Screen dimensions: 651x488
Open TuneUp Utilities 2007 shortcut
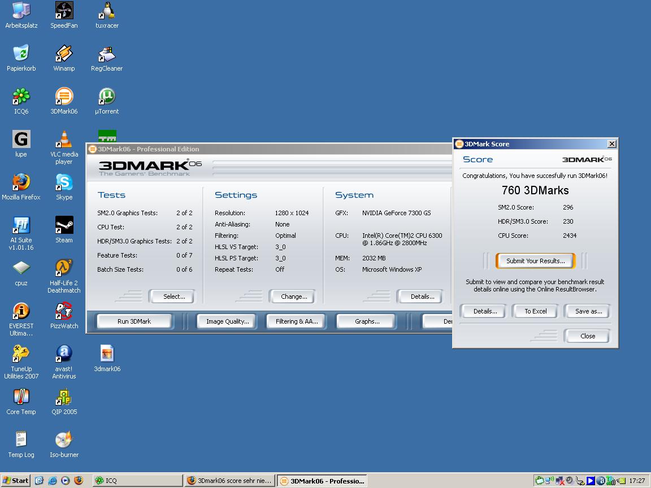coord(21,362)
